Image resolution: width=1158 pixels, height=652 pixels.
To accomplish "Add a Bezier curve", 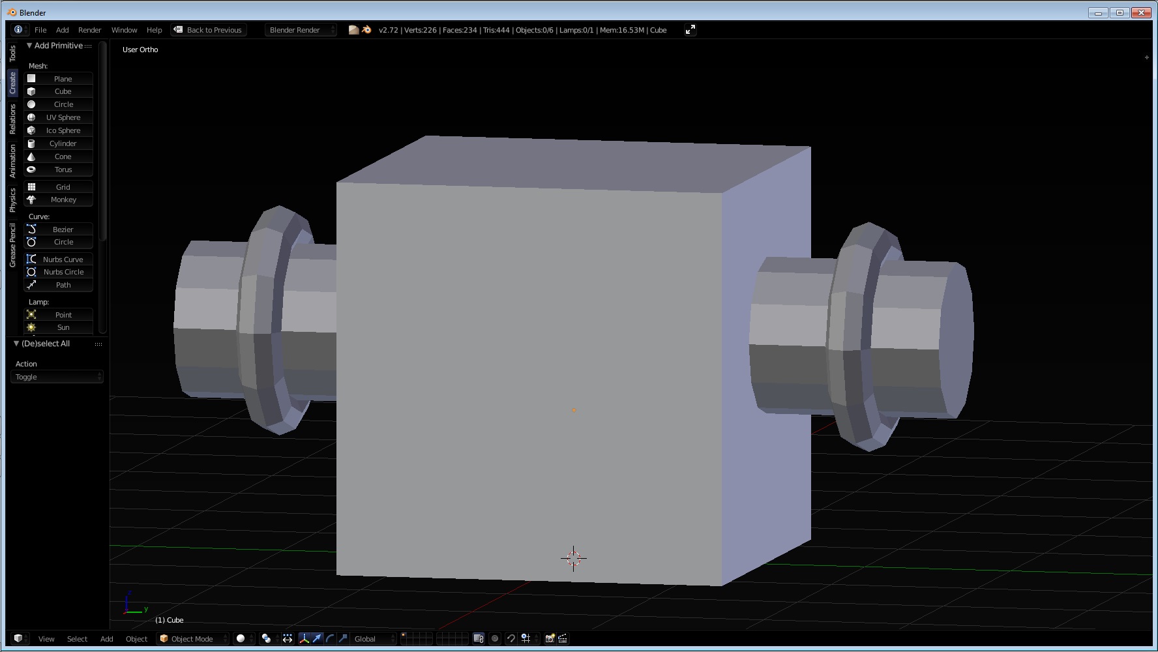I will pos(59,230).
